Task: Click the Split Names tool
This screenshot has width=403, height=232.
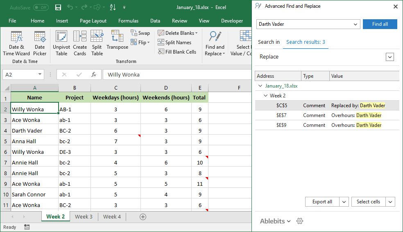Action: 174,42
